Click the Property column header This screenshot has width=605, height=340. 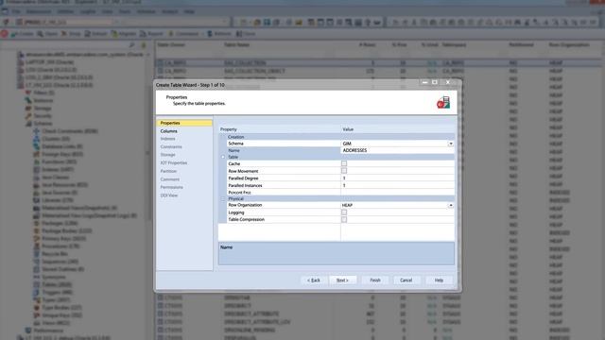coord(280,129)
